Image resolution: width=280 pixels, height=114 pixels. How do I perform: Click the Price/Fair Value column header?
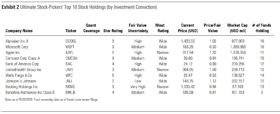click(211, 28)
